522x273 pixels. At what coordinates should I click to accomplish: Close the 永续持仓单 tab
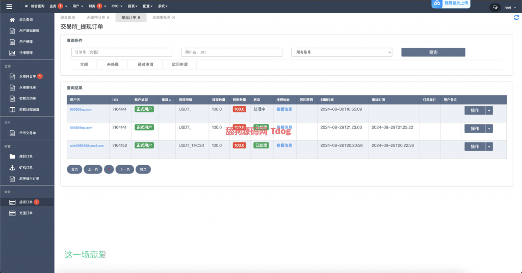pyautogui.click(x=108, y=18)
